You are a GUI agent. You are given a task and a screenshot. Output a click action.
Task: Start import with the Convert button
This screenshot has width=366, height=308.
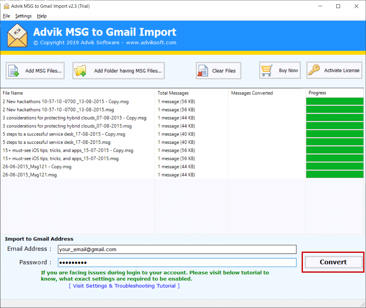333,262
